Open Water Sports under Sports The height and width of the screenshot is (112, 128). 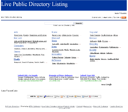coord(95,59)
